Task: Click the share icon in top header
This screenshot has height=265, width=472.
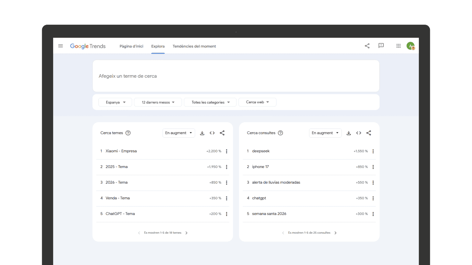Action: 367,46
